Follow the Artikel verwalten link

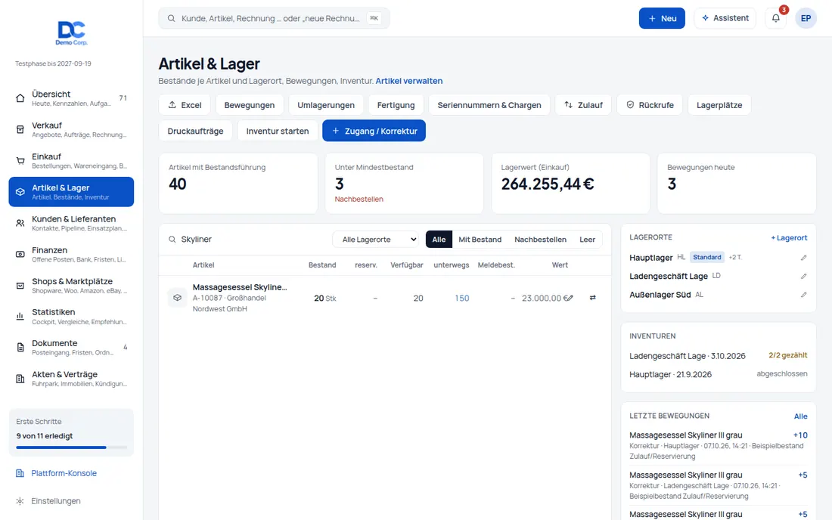409,81
